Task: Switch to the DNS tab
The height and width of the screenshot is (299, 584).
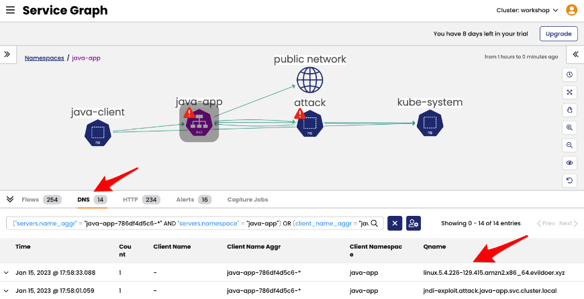Action: (x=93, y=200)
